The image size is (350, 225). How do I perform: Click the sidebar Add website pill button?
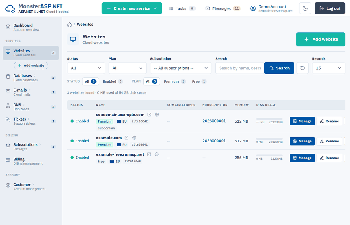[31, 65]
